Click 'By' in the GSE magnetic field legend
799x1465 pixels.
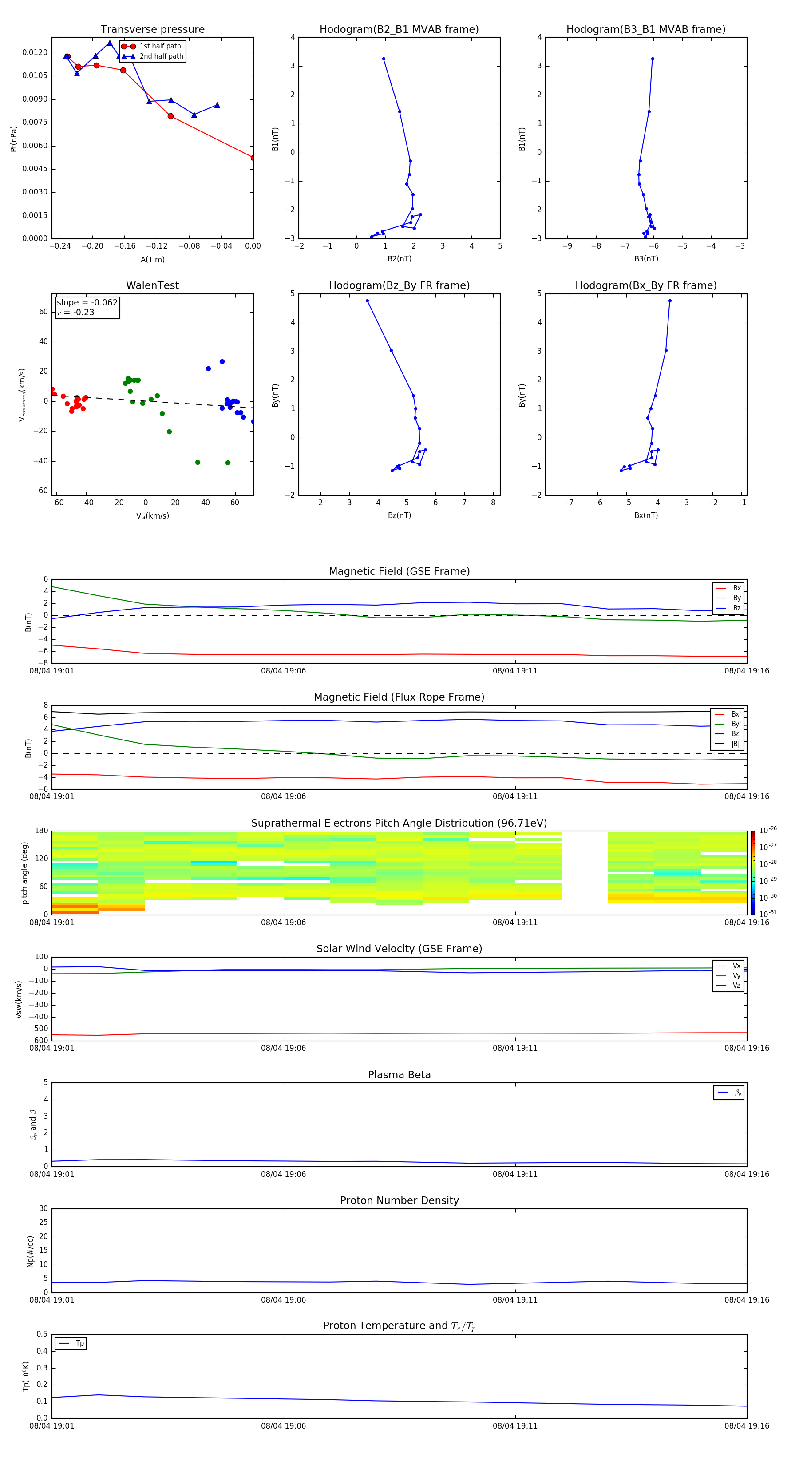pyautogui.click(x=736, y=598)
